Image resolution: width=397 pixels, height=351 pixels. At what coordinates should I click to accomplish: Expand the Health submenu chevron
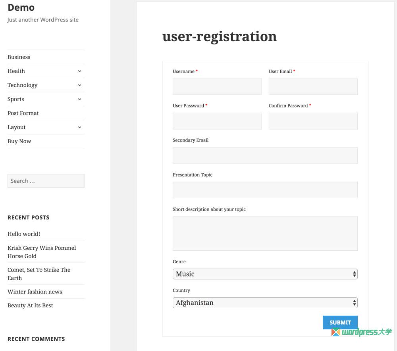coord(79,71)
